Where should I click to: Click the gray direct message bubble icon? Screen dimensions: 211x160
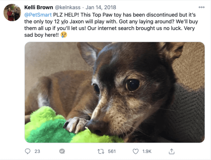[62, 151]
